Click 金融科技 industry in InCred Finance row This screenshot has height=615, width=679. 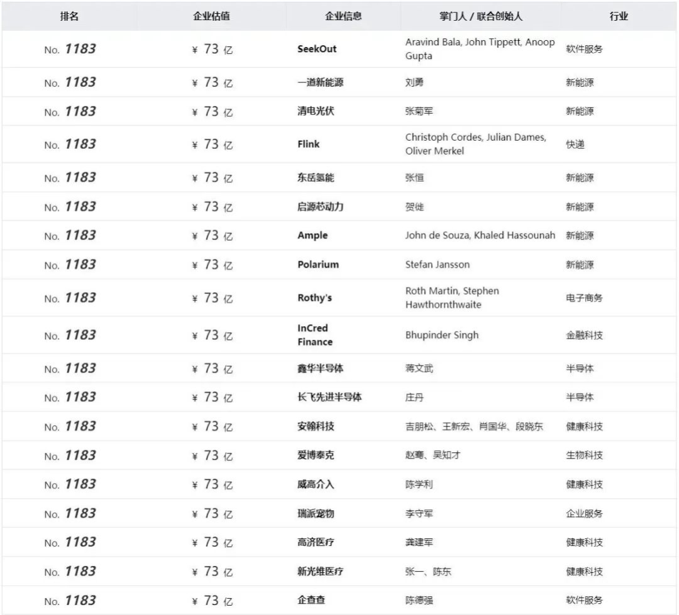coord(584,335)
